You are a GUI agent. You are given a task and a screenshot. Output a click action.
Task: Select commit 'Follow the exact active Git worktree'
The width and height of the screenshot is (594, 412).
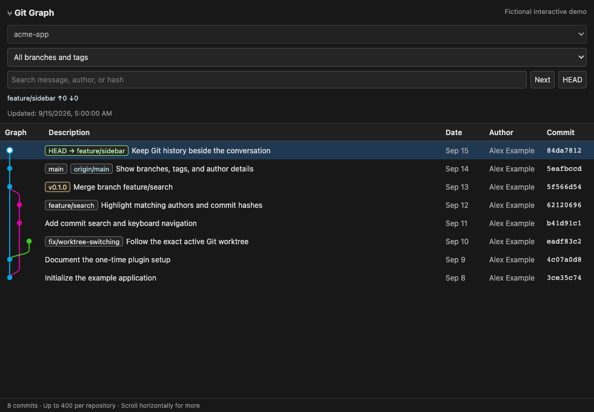click(187, 242)
